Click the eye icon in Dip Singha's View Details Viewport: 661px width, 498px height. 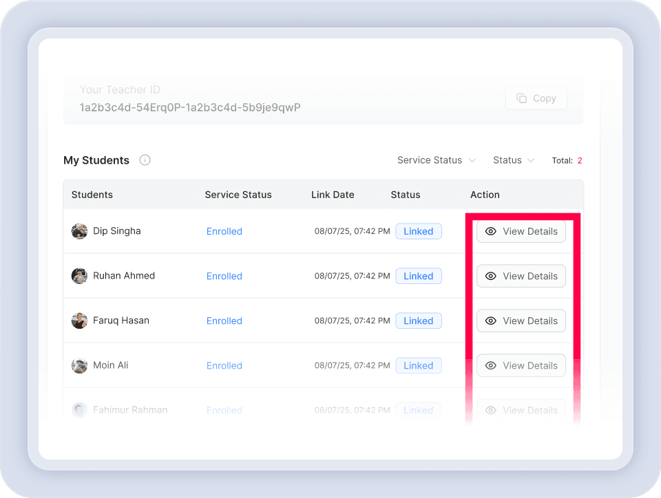[491, 231]
